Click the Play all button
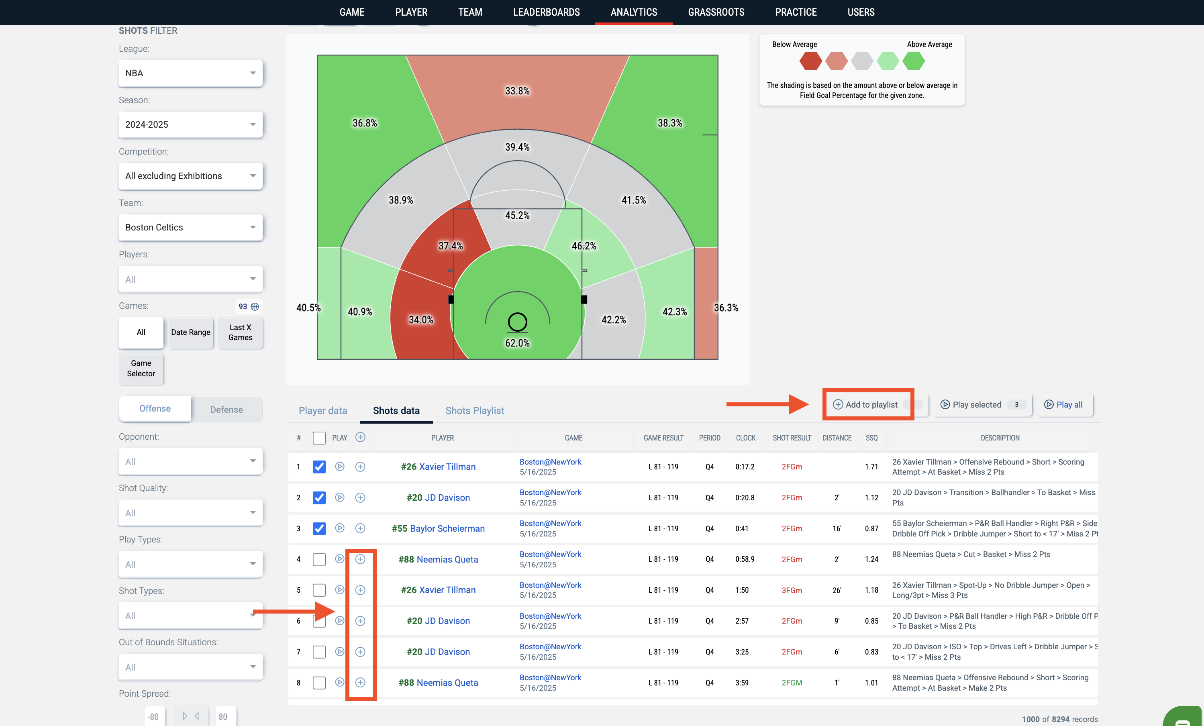This screenshot has width=1204, height=726. (x=1064, y=404)
